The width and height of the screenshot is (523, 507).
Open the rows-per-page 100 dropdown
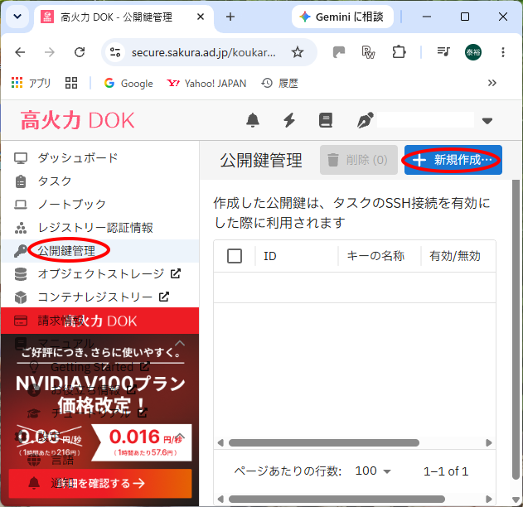pos(373,471)
